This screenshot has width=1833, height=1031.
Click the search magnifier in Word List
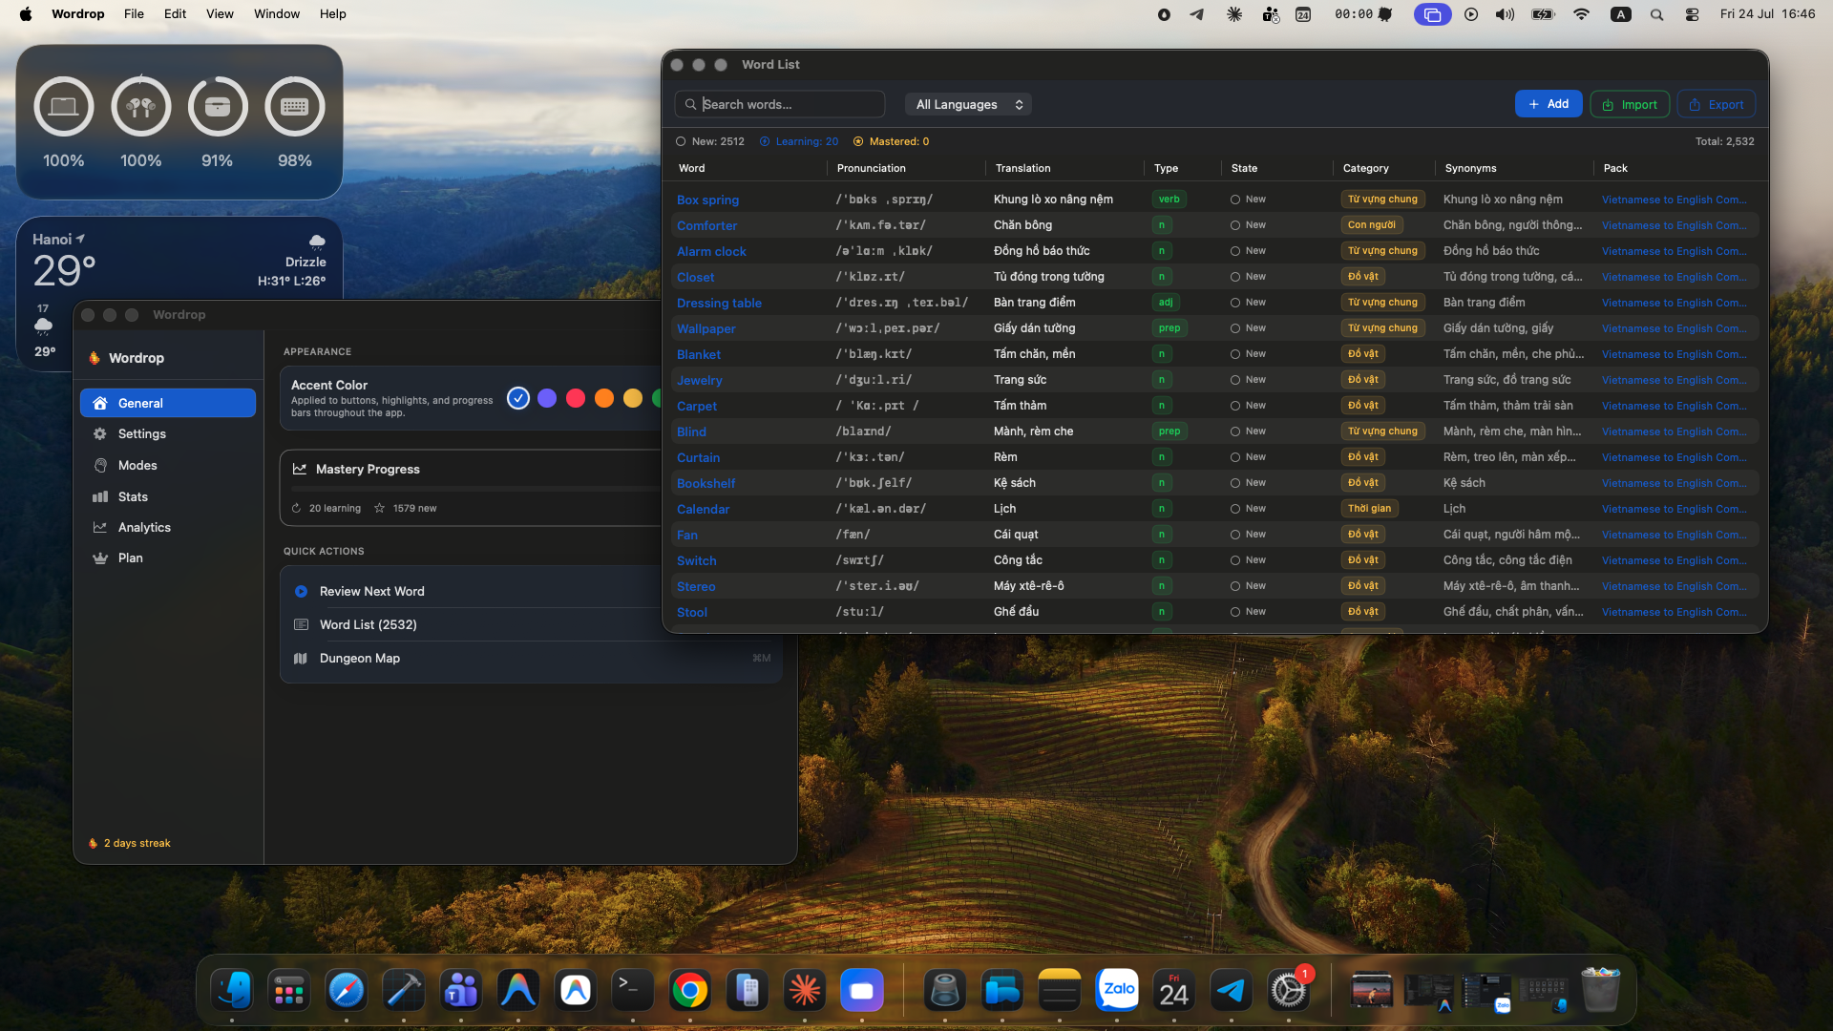[690, 104]
